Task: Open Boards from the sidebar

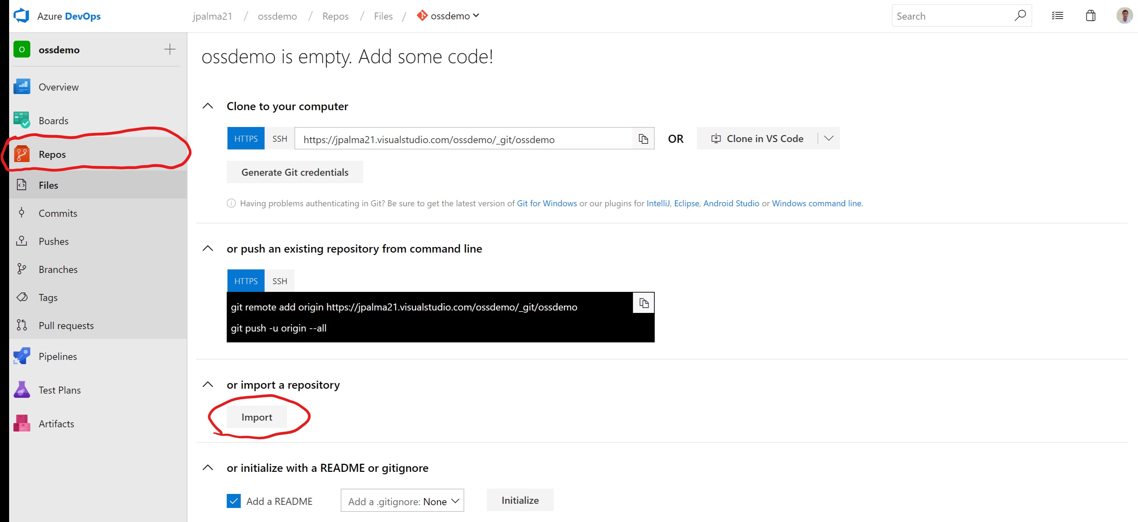Action: click(53, 121)
